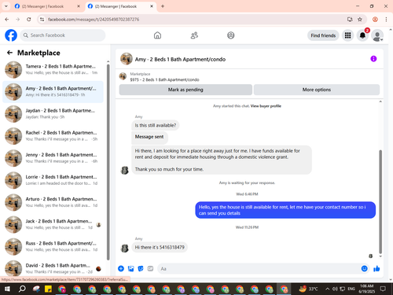Choose a sticker icon in composer
The image size is (393, 295).
click(141, 268)
